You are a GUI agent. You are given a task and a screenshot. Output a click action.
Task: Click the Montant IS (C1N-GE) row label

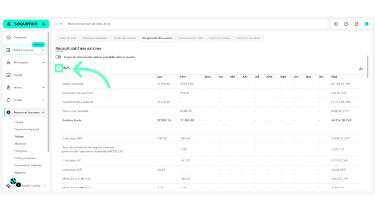coord(76,179)
